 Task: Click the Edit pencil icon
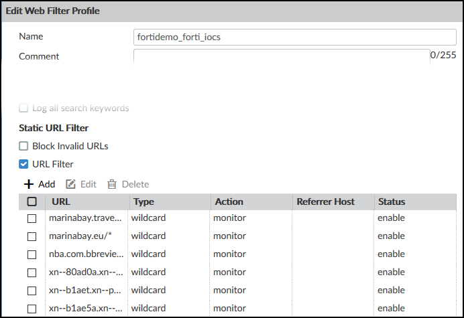pyautogui.click(x=70, y=184)
